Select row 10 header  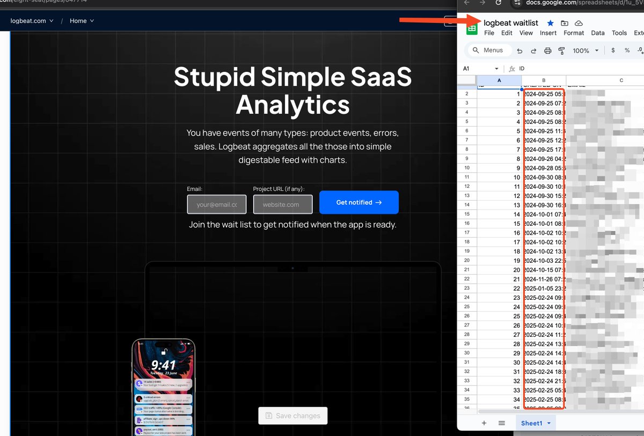click(467, 168)
